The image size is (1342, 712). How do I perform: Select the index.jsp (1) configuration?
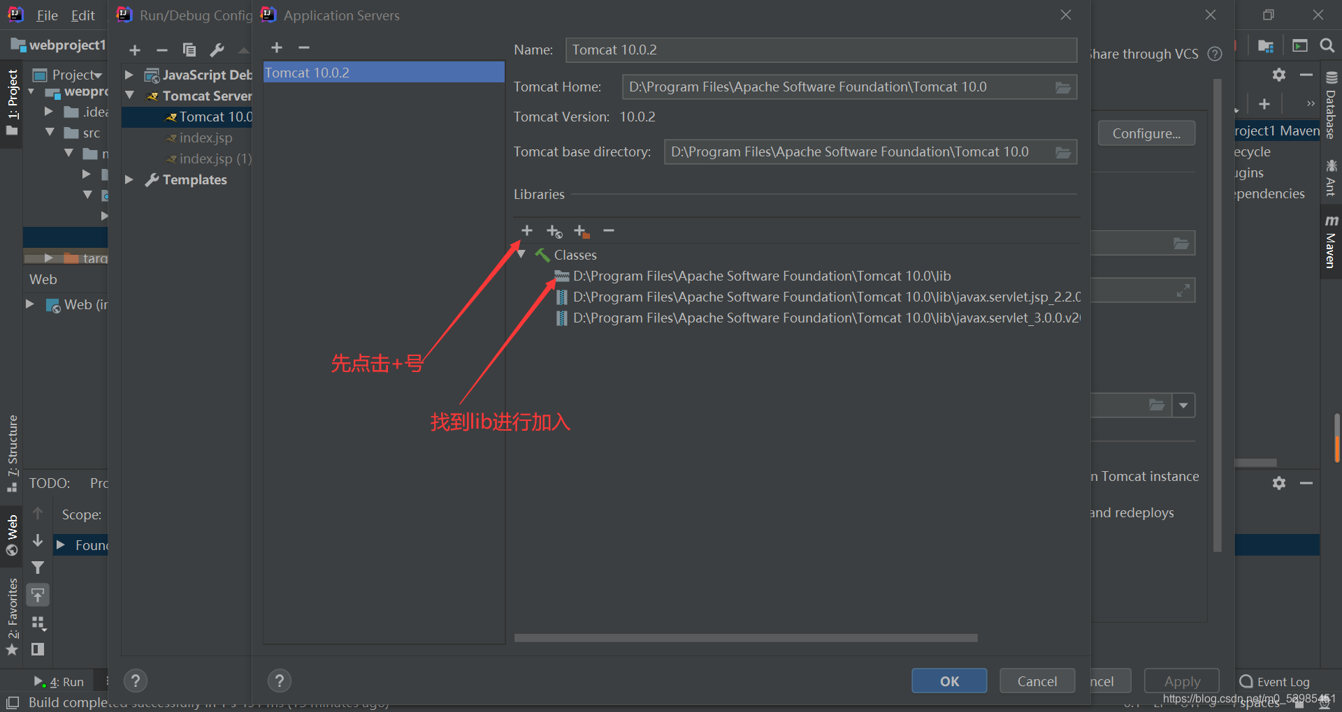(208, 158)
